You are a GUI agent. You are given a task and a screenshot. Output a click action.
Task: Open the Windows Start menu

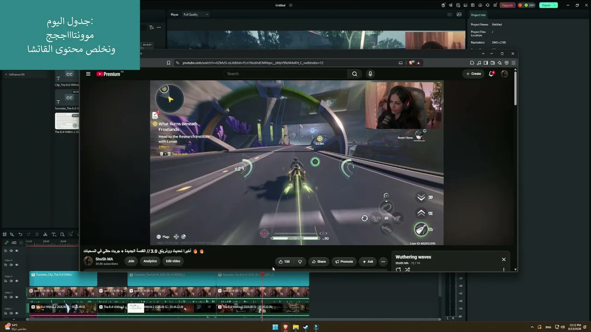pyautogui.click(x=275, y=327)
